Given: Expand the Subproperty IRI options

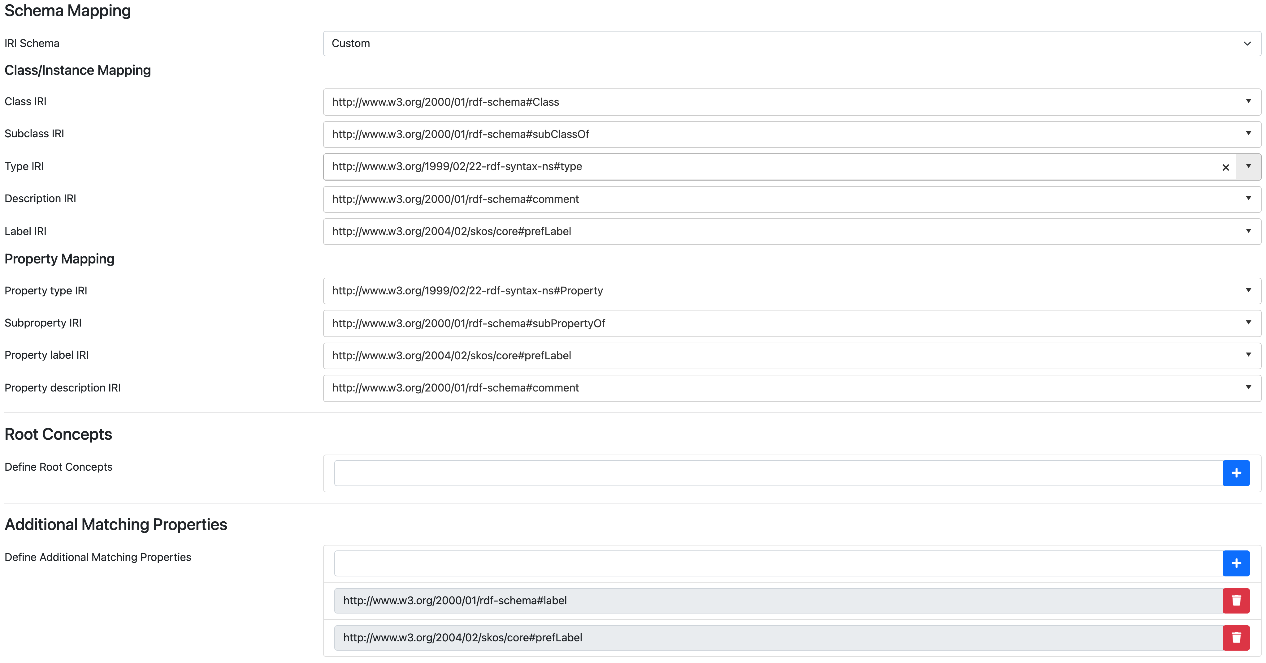Looking at the screenshot, I should 1249,323.
